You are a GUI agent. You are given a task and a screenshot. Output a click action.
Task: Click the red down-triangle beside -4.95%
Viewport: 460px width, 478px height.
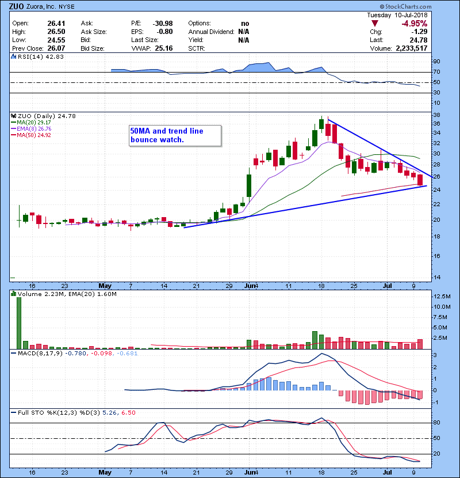click(x=375, y=24)
